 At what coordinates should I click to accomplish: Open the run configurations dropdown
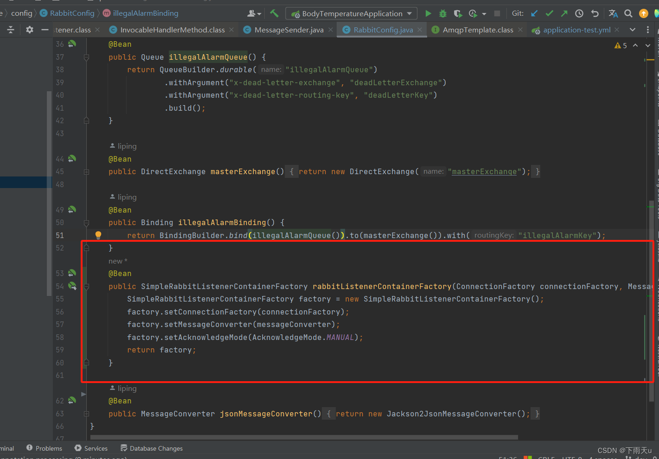(409, 13)
